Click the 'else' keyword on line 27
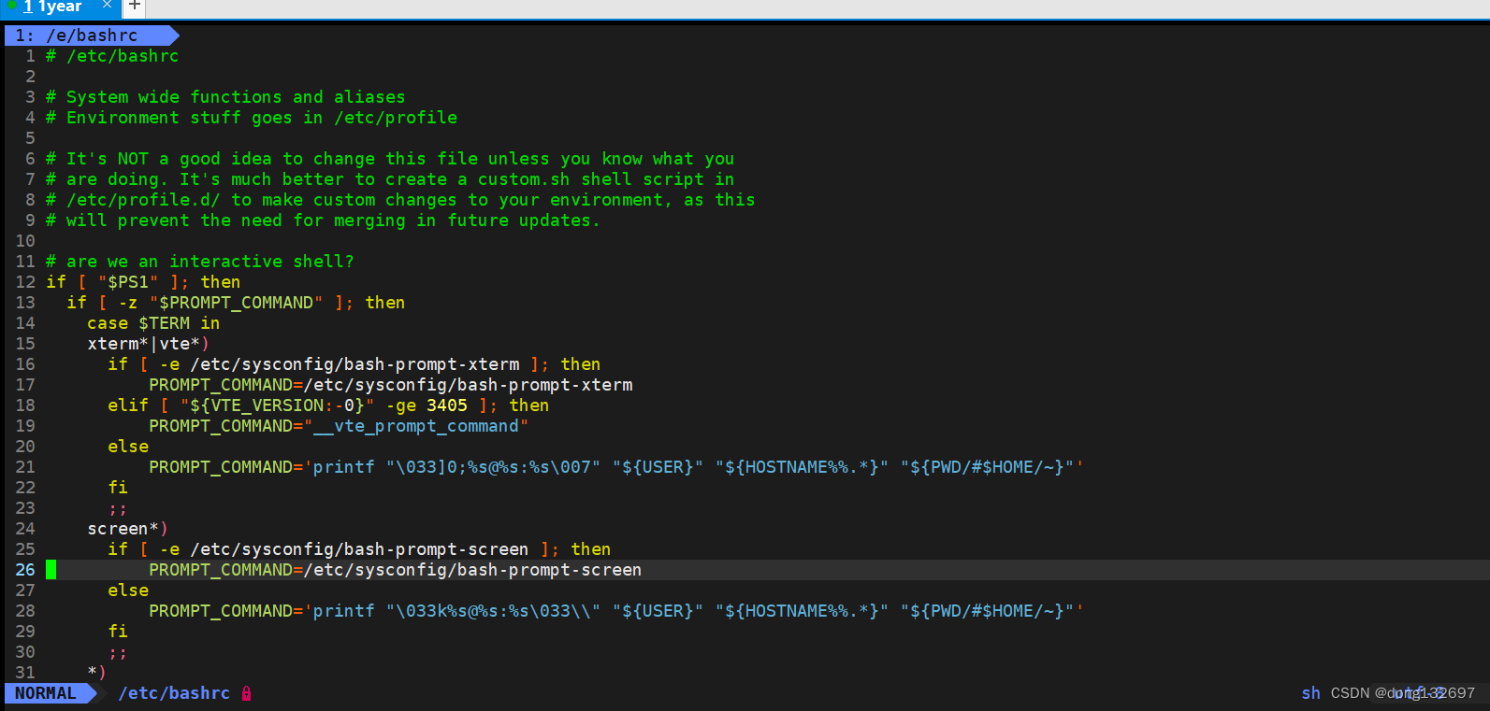Image resolution: width=1490 pixels, height=711 pixels. click(x=128, y=590)
